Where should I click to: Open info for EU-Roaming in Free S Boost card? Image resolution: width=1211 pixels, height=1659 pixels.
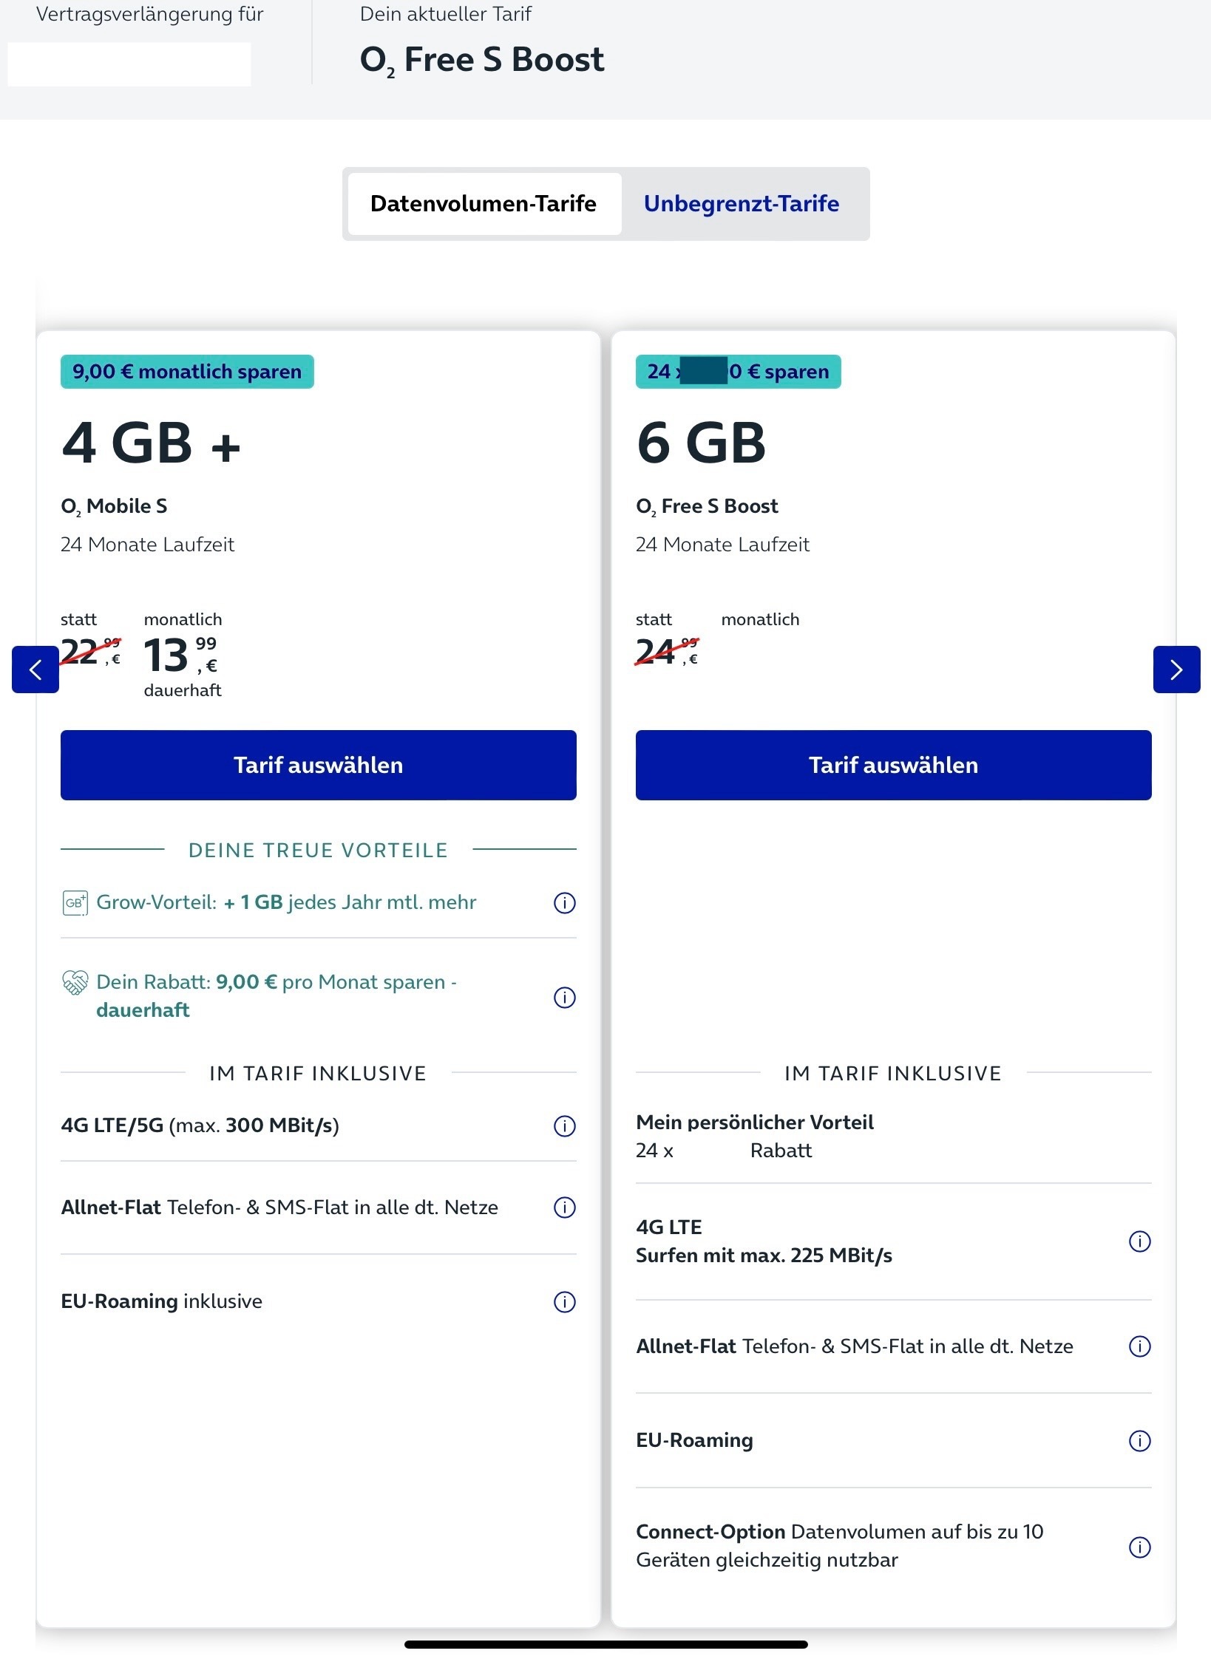[1139, 1440]
